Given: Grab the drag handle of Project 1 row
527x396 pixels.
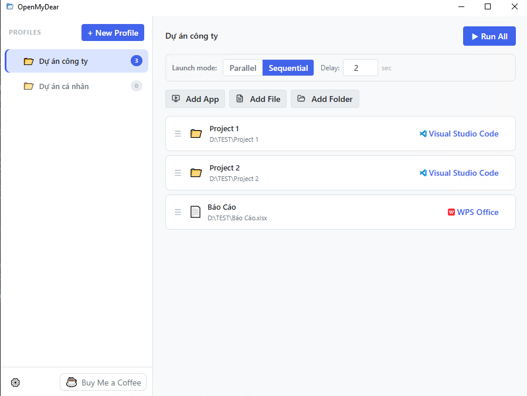Looking at the screenshot, I should point(178,134).
